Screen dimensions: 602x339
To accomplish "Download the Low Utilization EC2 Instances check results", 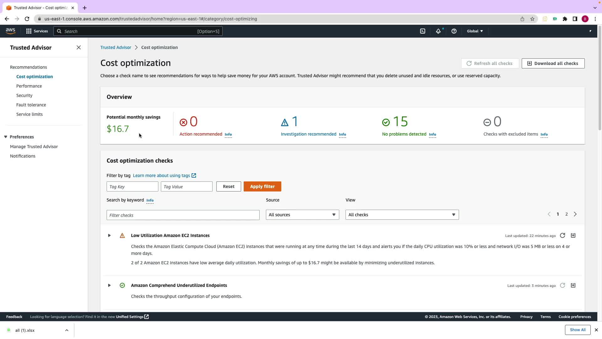I will [x=573, y=235].
